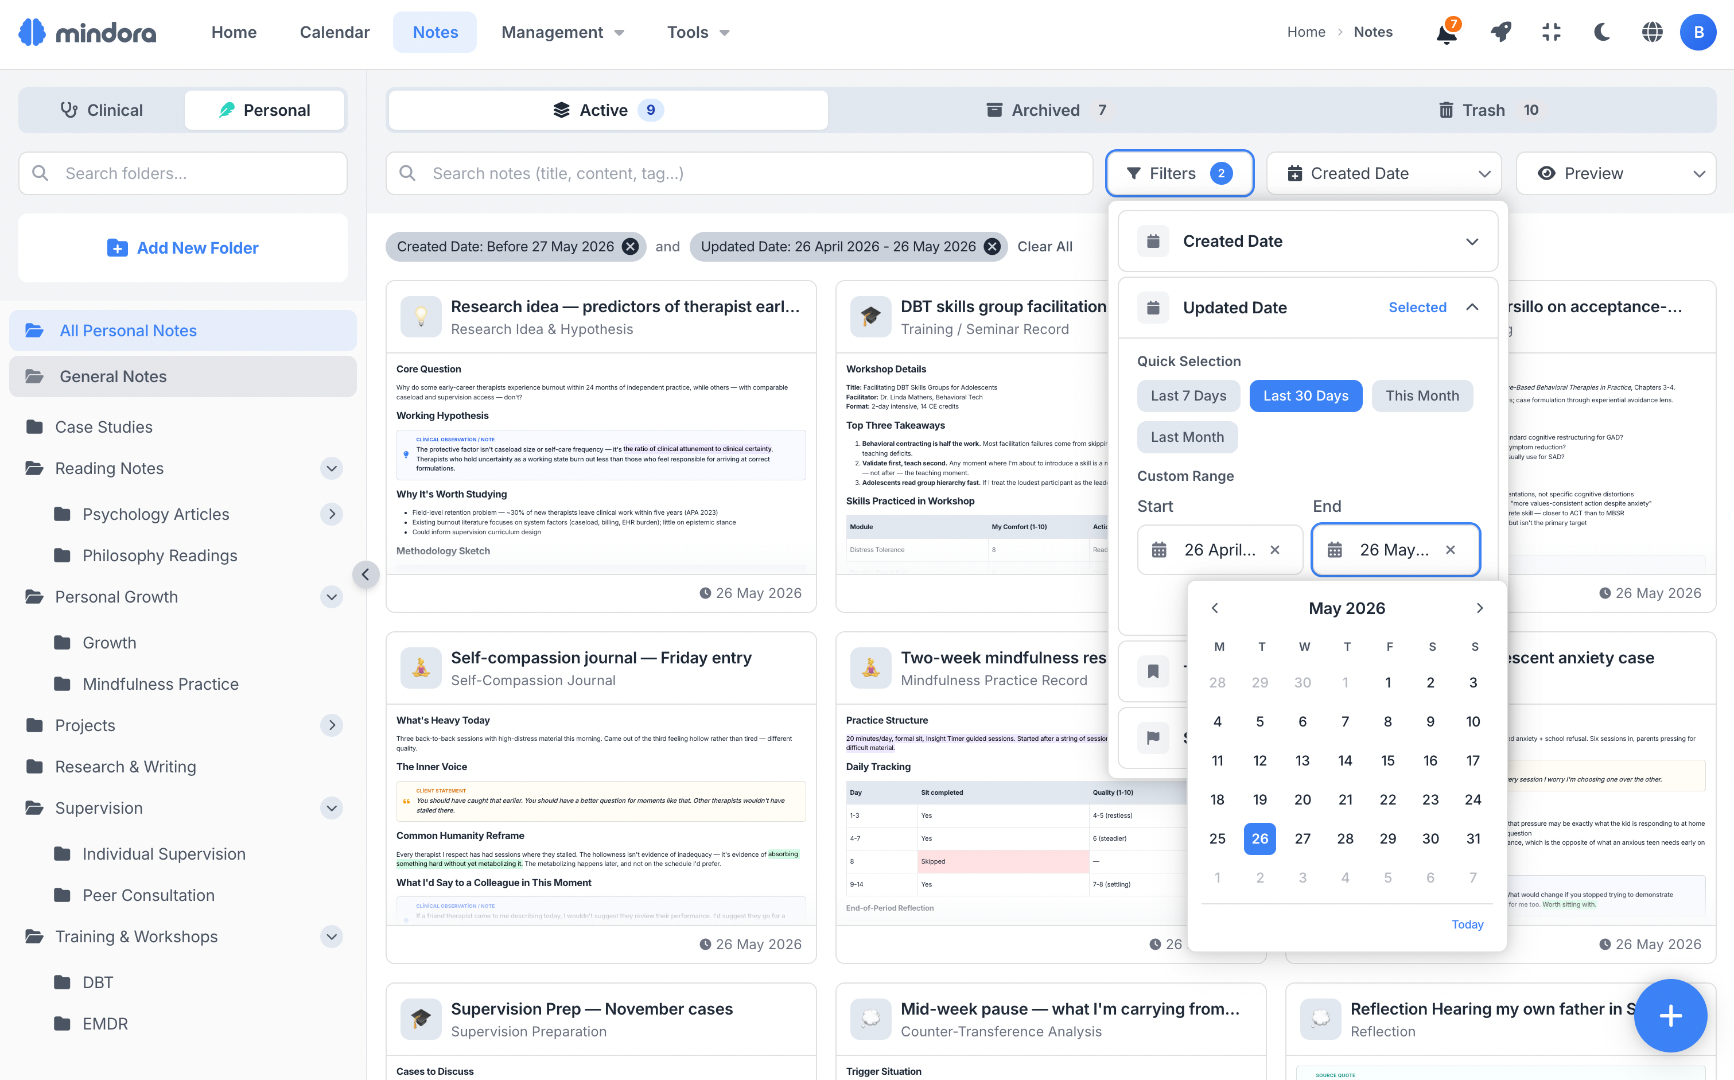
Task: Collapse the Training & Workshops folder
Action: [332, 937]
